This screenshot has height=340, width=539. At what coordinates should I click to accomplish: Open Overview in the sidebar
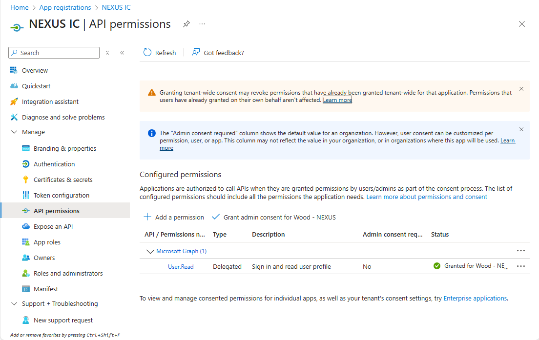[x=35, y=70]
